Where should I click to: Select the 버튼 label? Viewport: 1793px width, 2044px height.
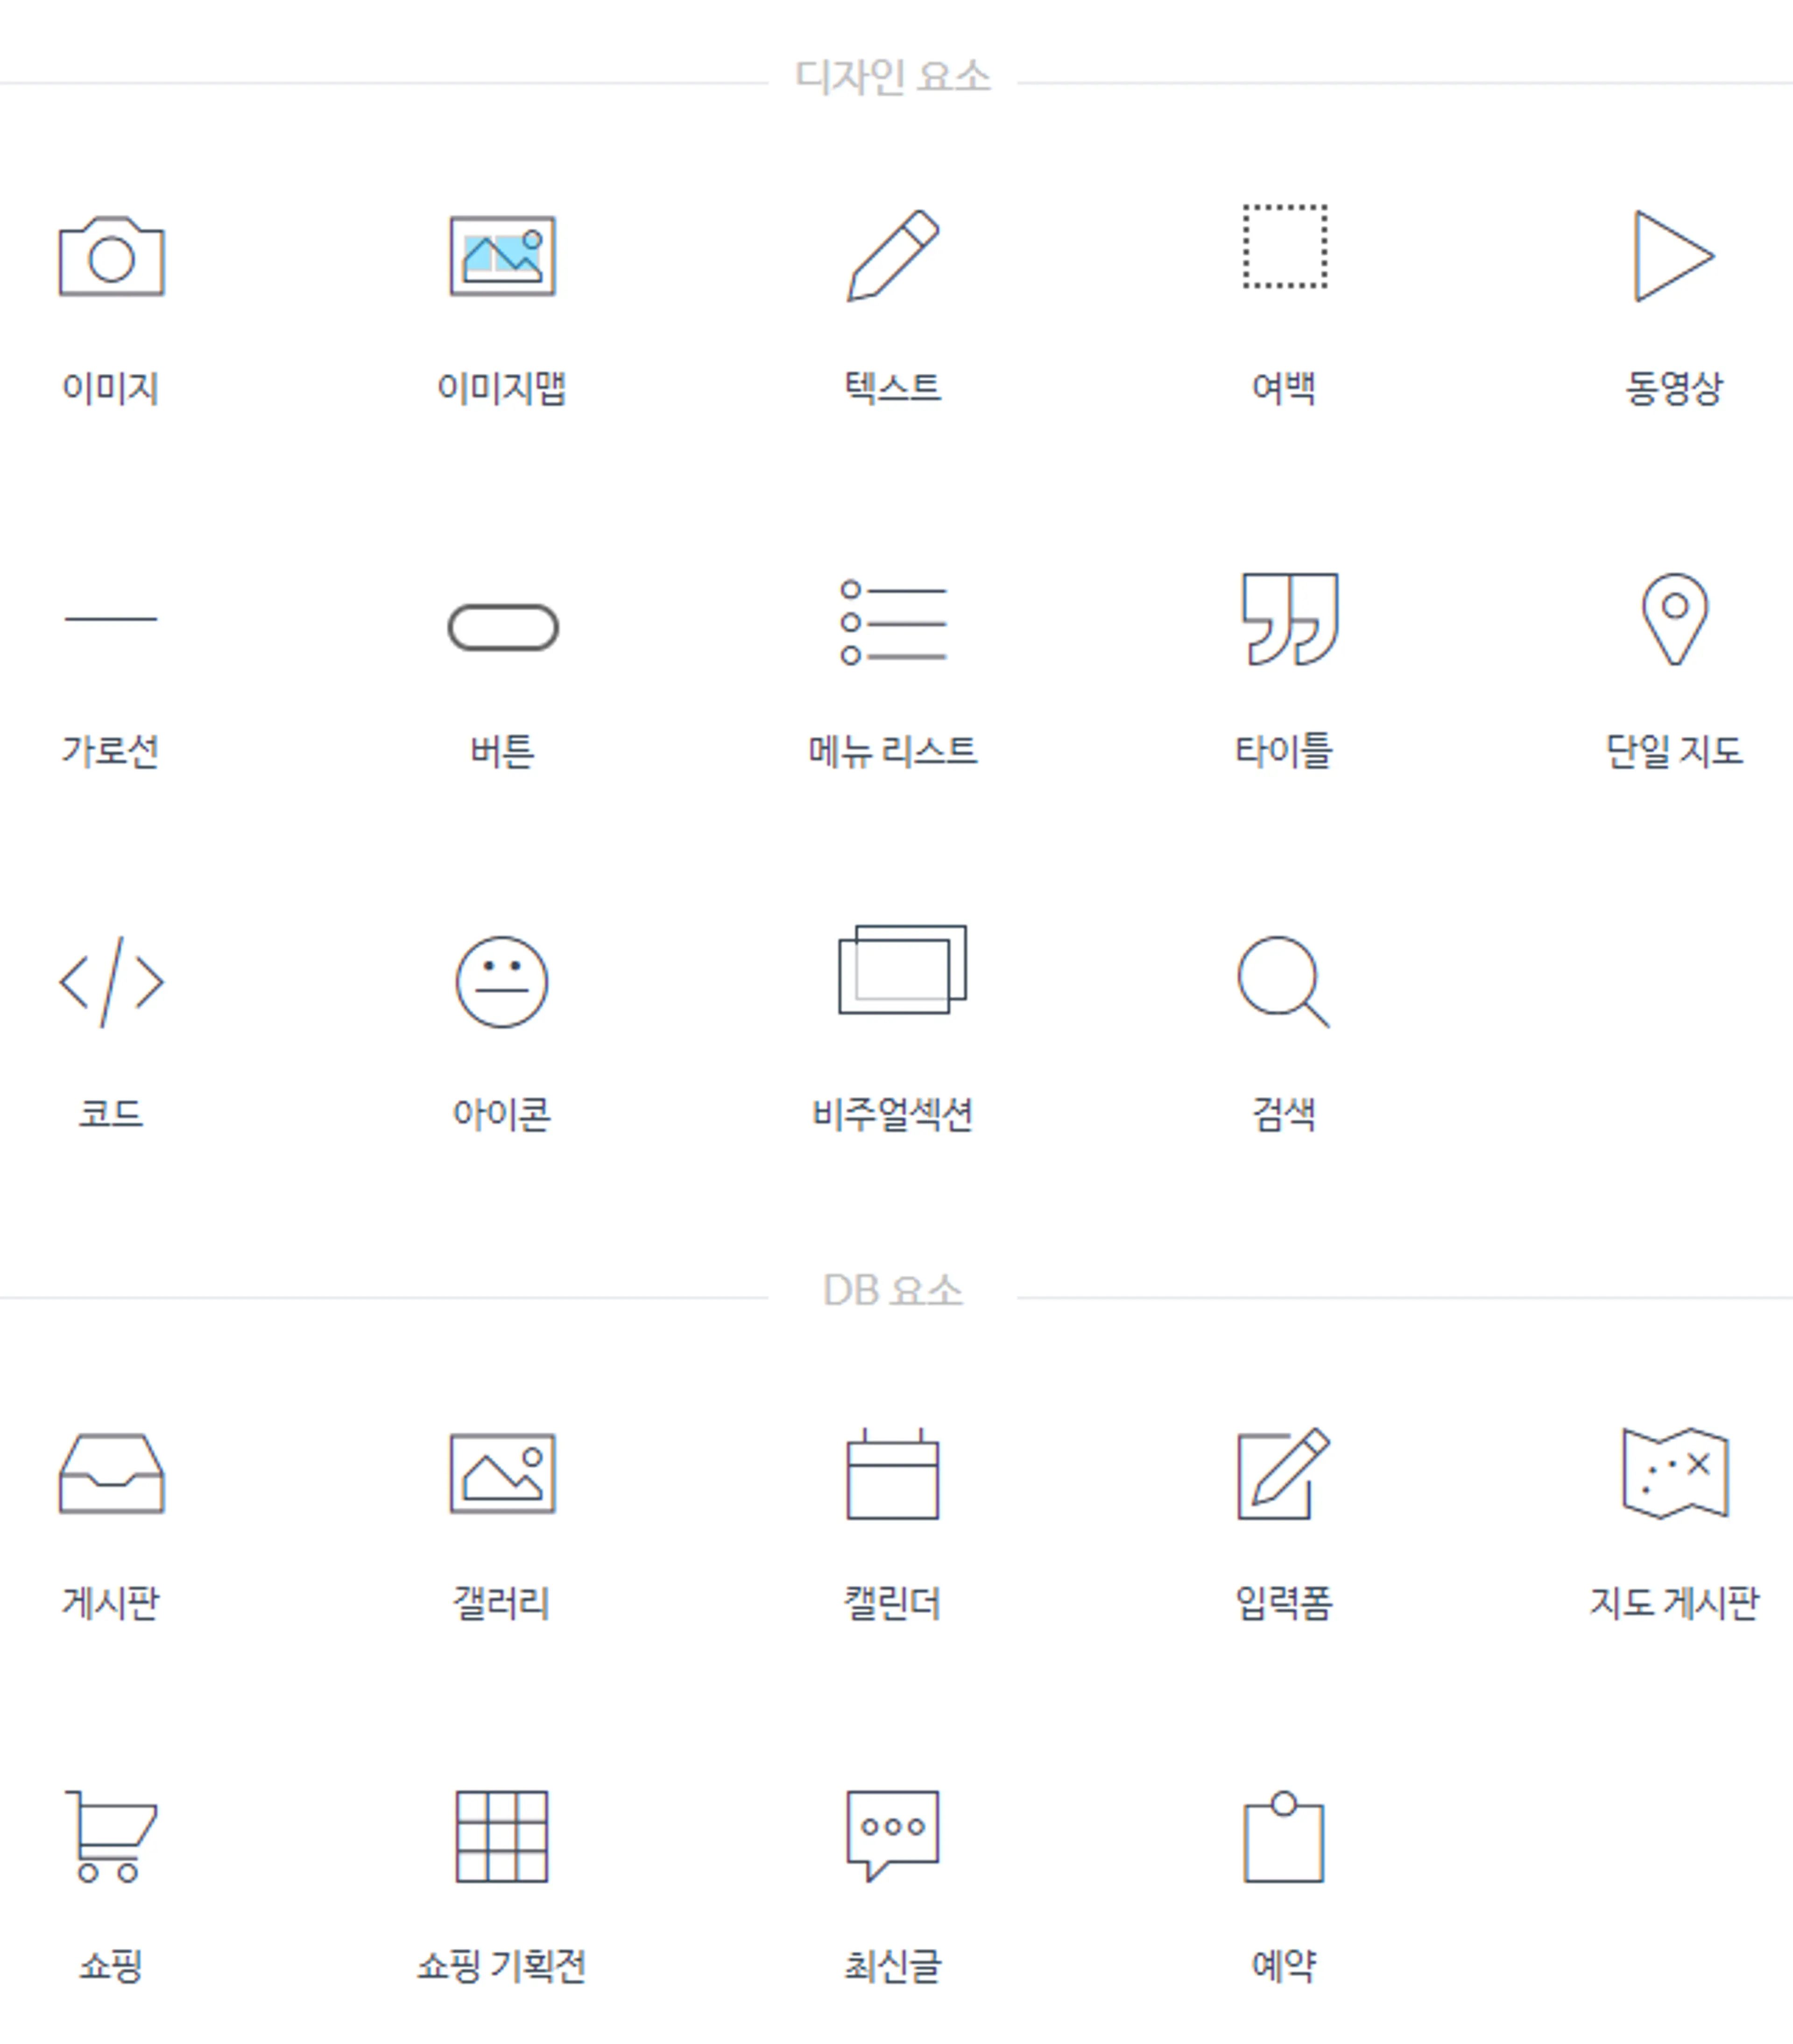[502, 751]
